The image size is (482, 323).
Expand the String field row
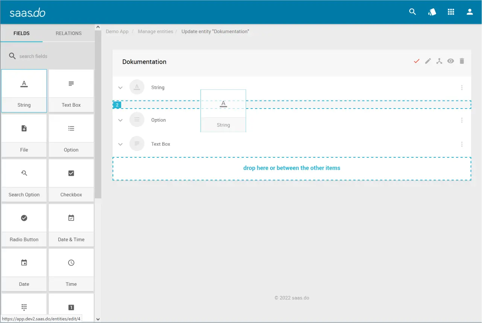point(120,88)
